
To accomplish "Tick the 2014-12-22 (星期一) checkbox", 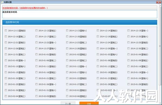I will point(37,42).
